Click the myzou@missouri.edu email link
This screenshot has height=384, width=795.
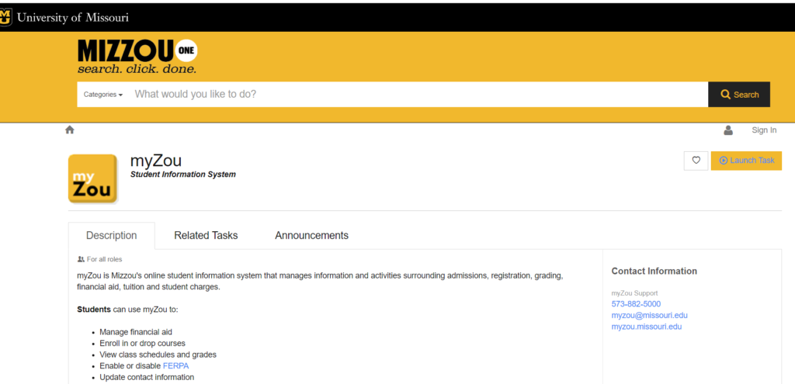click(650, 315)
